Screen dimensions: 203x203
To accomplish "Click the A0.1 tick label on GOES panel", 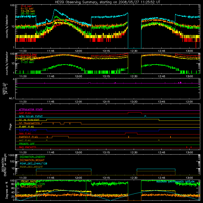I will point(12,98).
